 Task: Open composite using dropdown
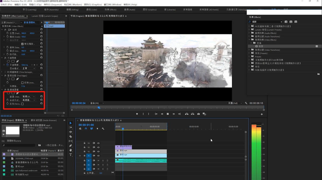29,100
